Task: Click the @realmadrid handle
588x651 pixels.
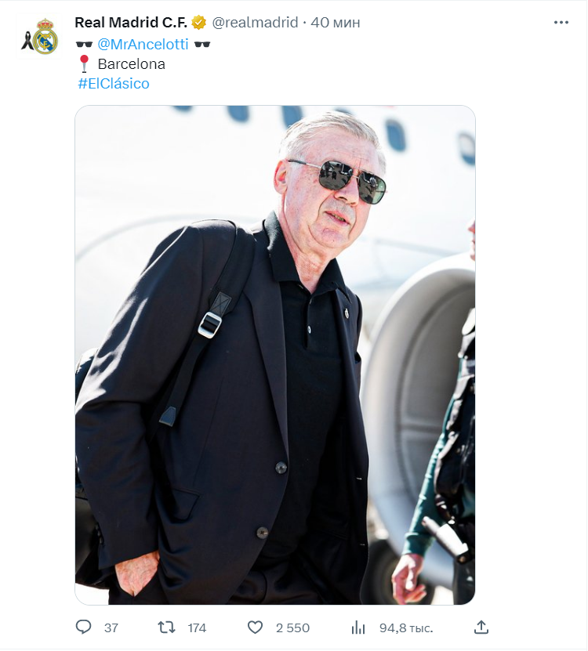Action: pos(255,23)
